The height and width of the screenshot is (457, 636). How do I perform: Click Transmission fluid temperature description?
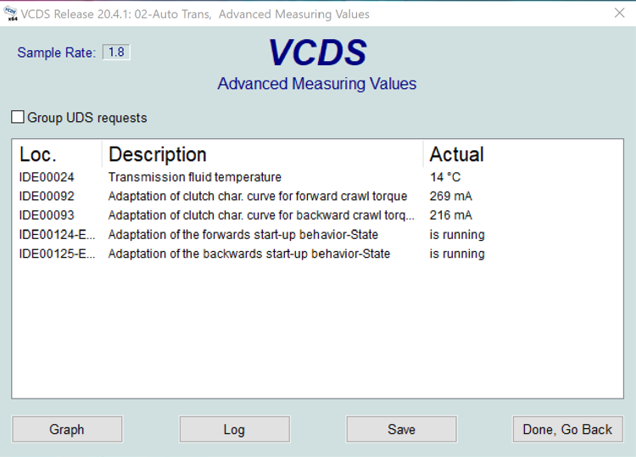coord(195,177)
